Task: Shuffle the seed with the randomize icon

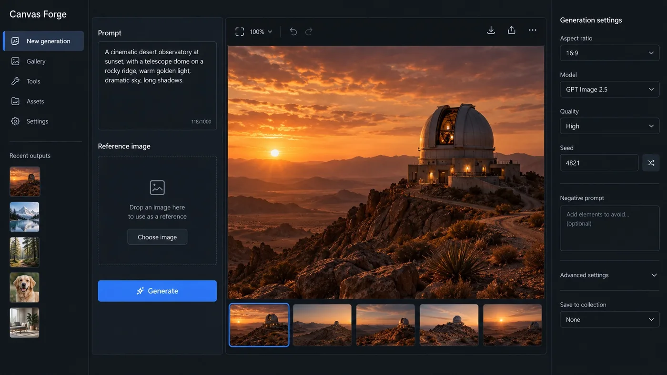Action: [x=651, y=163]
